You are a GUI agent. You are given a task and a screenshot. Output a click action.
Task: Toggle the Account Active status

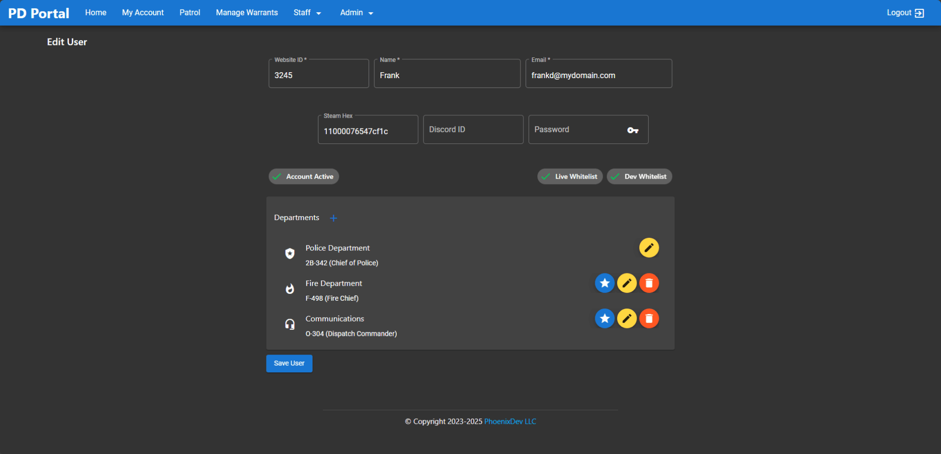coord(303,176)
